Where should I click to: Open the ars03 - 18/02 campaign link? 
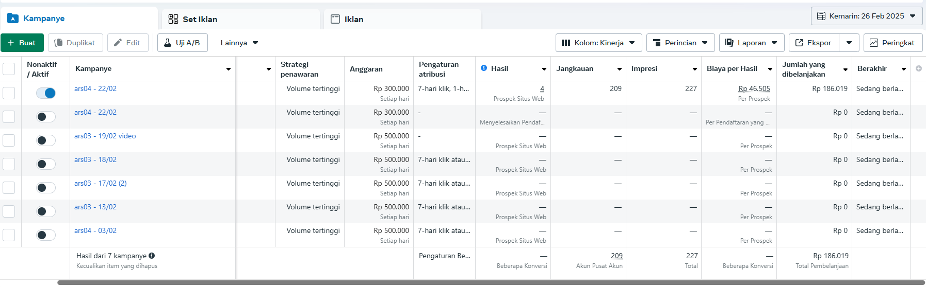[x=95, y=159]
